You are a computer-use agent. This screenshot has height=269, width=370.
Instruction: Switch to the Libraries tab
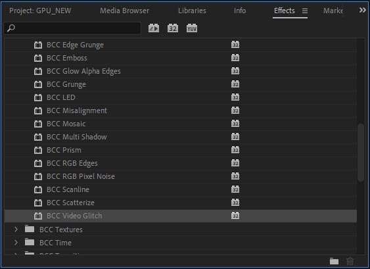(192, 11)
